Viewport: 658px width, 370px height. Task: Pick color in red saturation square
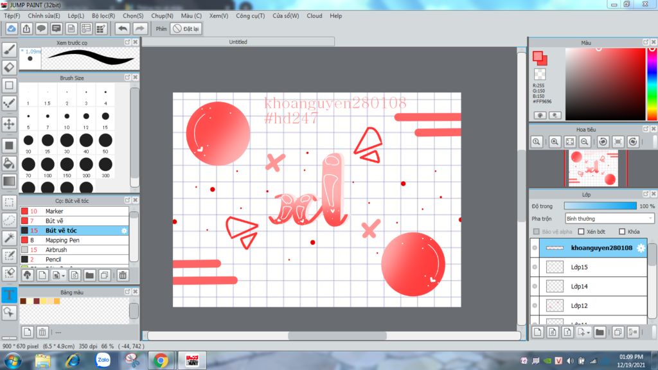coord(605,84)
